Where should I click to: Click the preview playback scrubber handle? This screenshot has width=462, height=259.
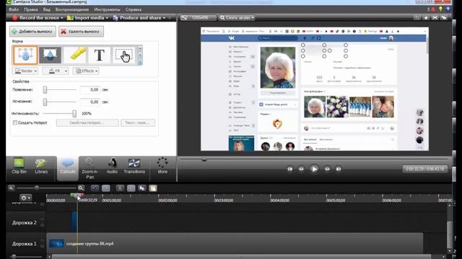click(204, 160)
